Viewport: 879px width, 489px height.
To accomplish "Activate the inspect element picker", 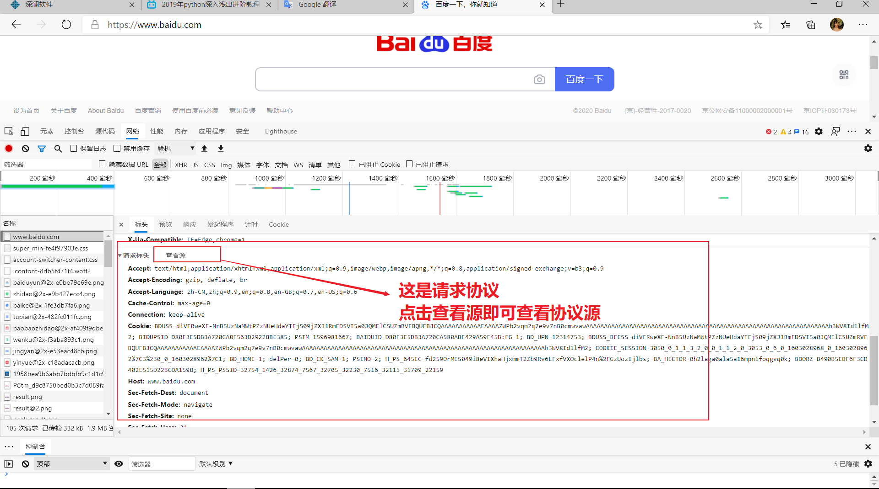I will click(x=9, y=132).
